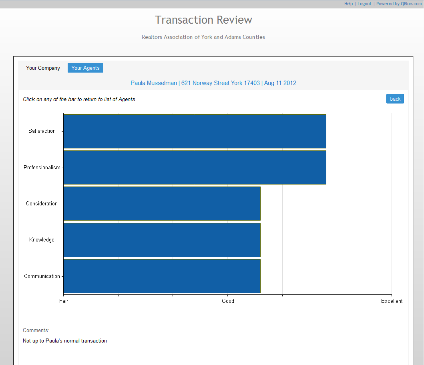Click the Logout link
424x365 pixels.
364,4
